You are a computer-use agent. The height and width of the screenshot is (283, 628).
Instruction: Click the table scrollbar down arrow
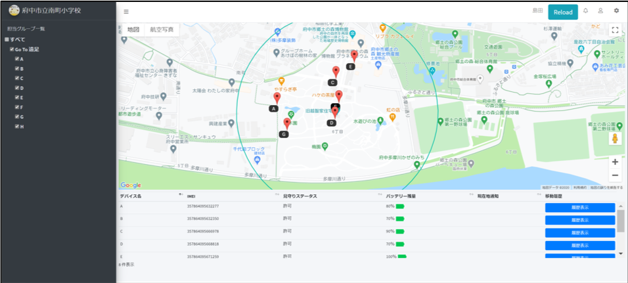click(621, 253)
